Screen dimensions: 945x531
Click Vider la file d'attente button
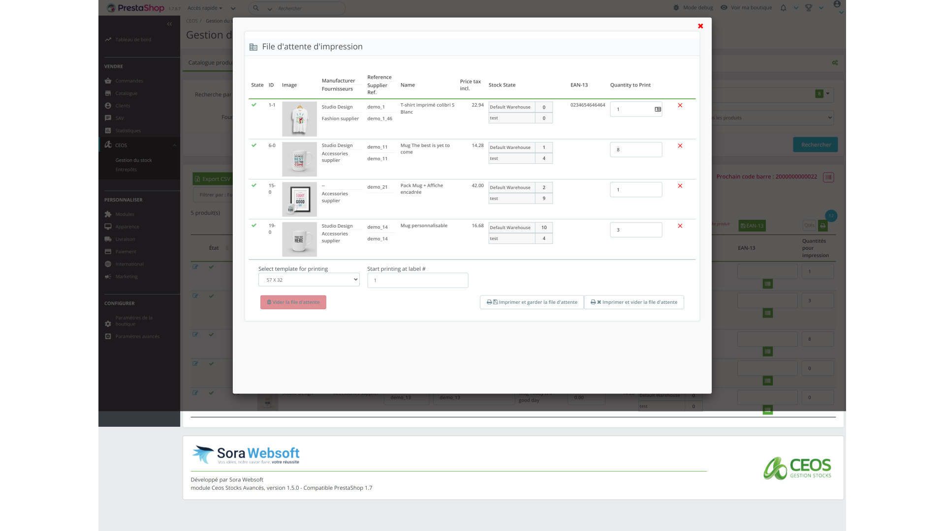pyautogui.click(x=293, y=302)
